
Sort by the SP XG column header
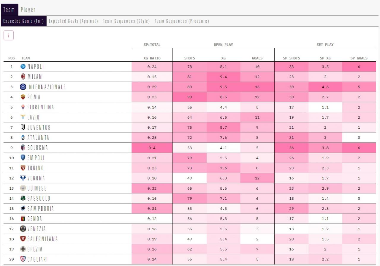pos(325,58)
